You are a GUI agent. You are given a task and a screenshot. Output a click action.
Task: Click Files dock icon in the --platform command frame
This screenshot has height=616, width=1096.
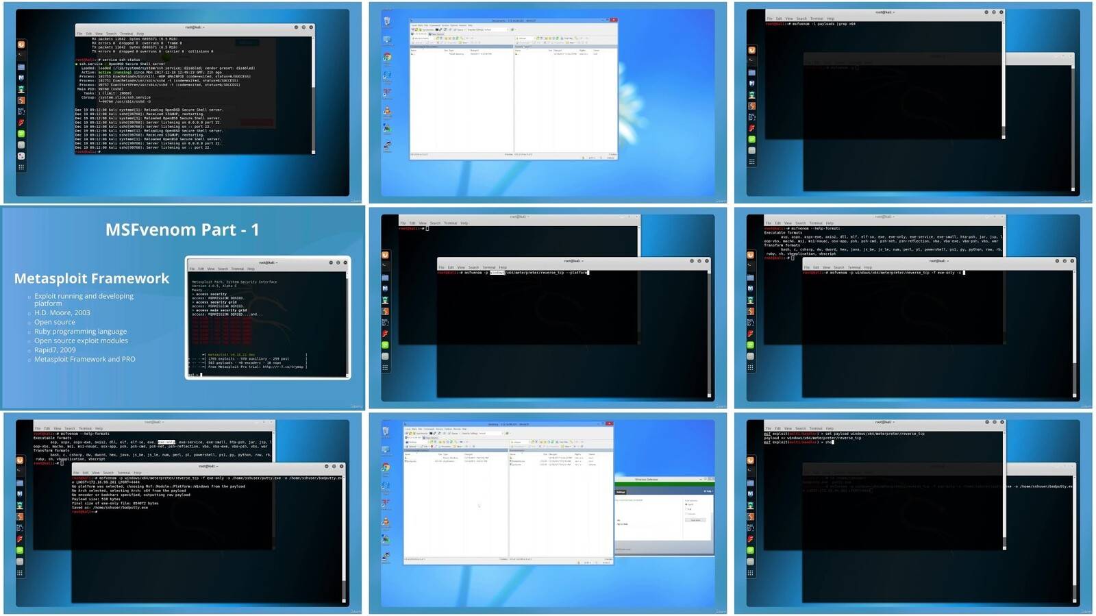coord(385,278)
